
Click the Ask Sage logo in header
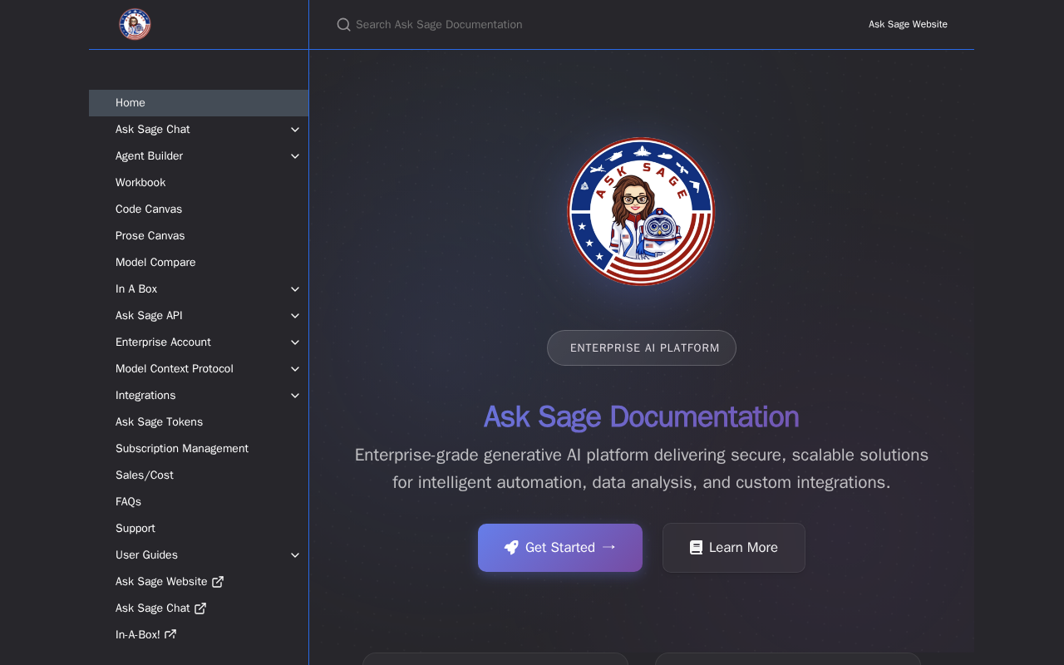(x=135, y=24)
